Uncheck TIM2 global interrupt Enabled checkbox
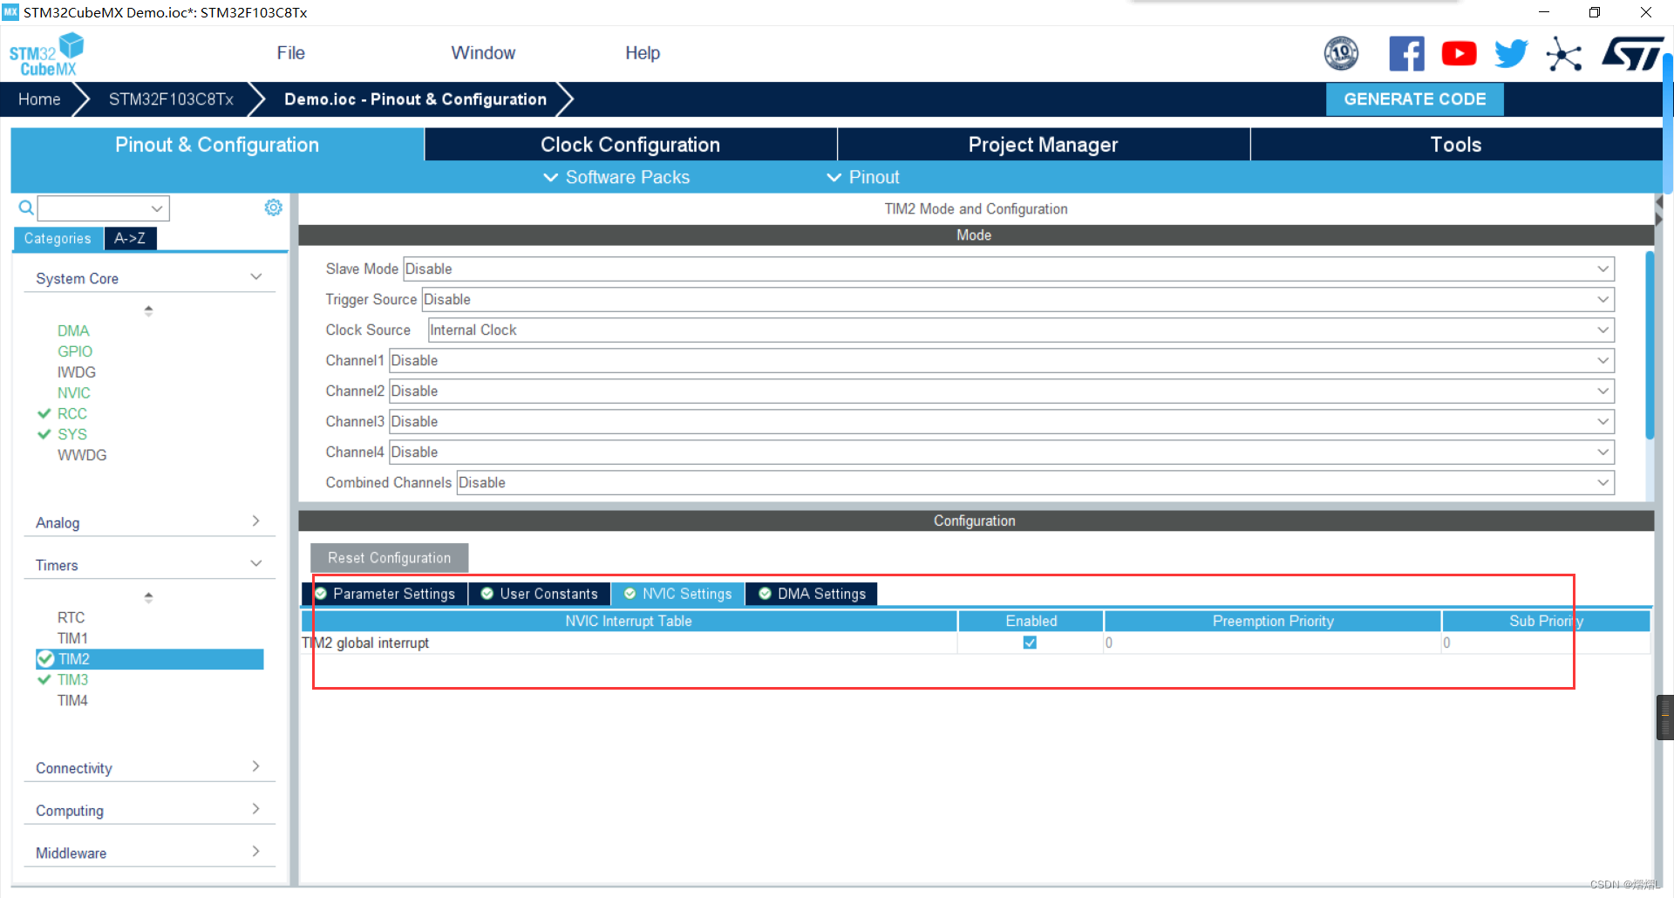1674x898 pixels. point(1030,643)
